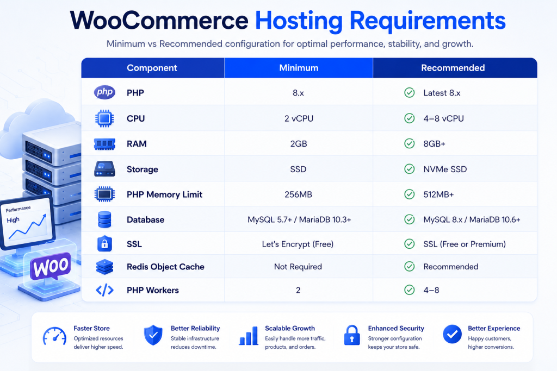Click the 'Better Experience' heading
Image resolution: width=557 pixels, height=371 pixels.
click(x=494, y=329)
